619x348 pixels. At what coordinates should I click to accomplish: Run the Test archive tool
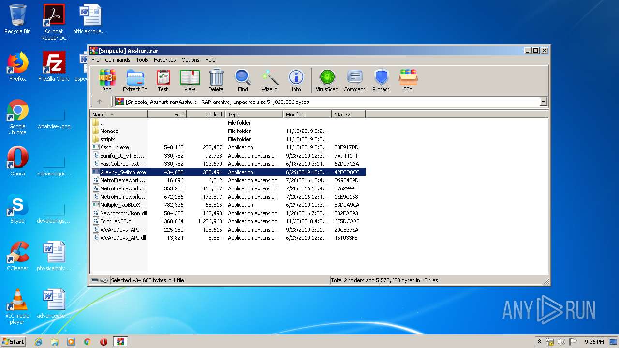click(x=163, y=81)
